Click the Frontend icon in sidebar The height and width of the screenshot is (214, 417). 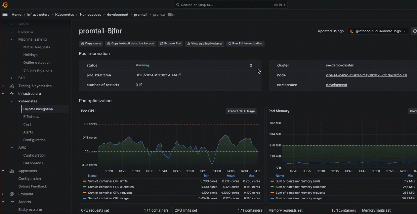click(12, 194)
